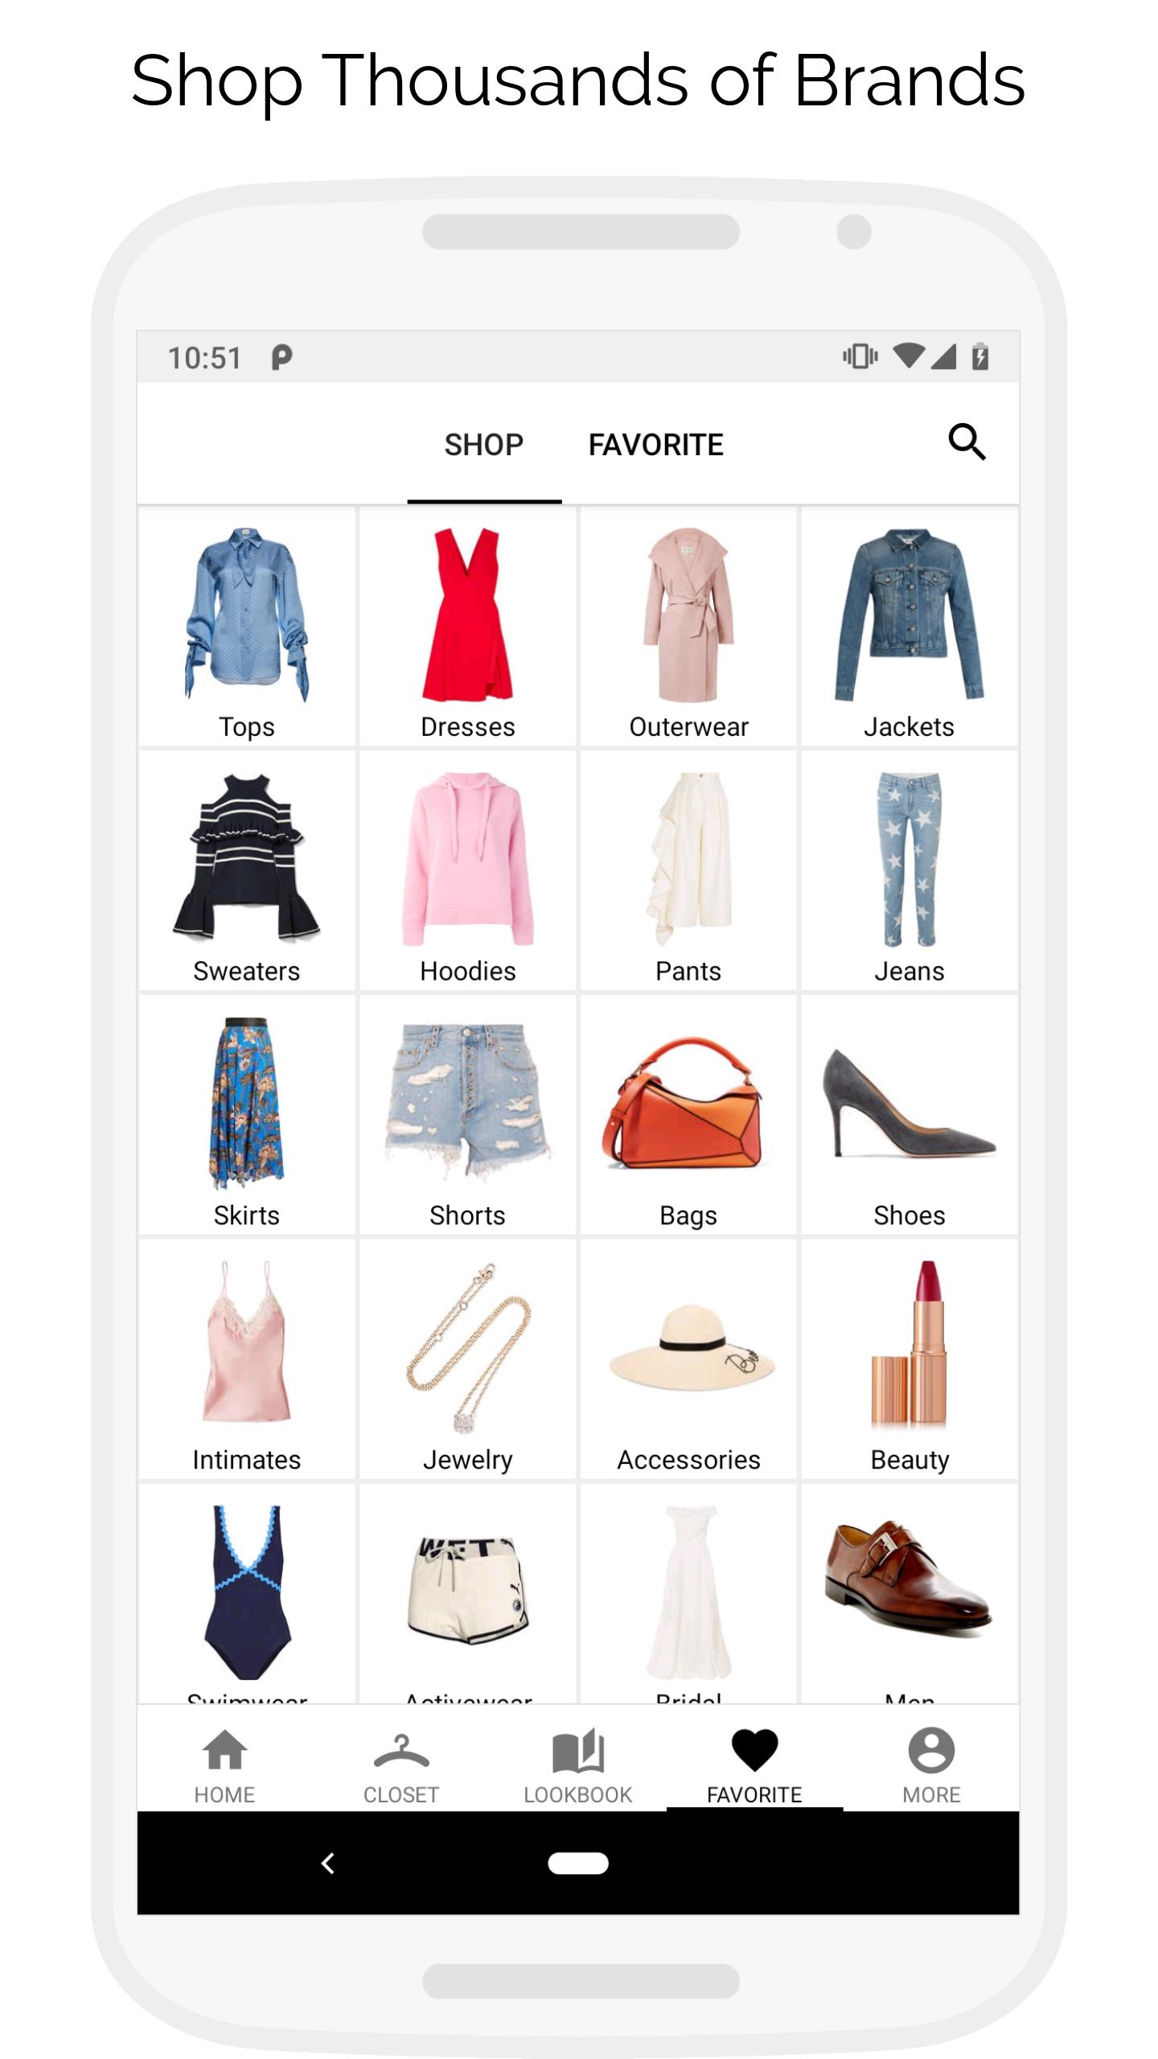Open the Shoes grey pump tile
The width and height of the screenshot is (1158, 2059).
(x=910, y=1116)
